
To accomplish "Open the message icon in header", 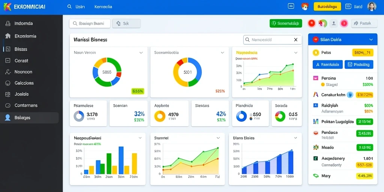I will pyautogui.click(x=291, y=6).
